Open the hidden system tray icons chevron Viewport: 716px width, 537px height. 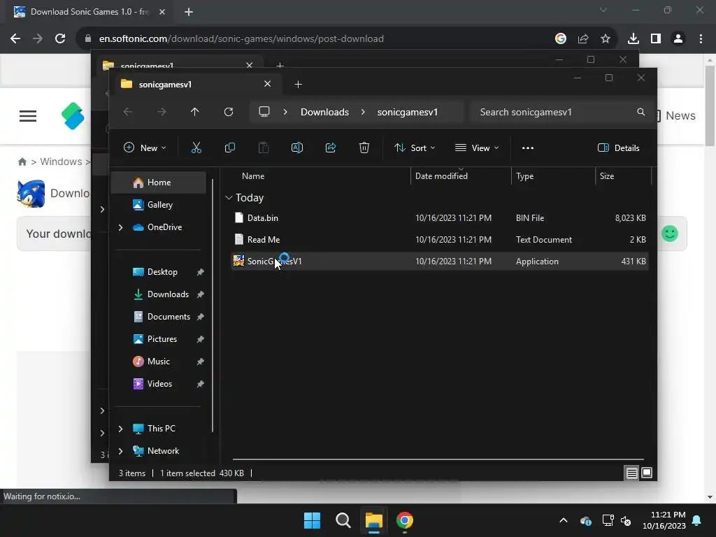(x=564, y=520)
